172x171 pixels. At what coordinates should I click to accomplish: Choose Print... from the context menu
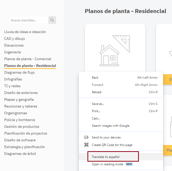pyautogui.click(x=96, y=111)
